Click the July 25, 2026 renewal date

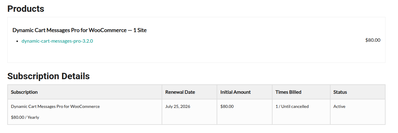178,106
